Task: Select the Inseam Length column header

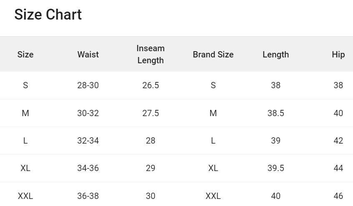Action: coord(151,55)
